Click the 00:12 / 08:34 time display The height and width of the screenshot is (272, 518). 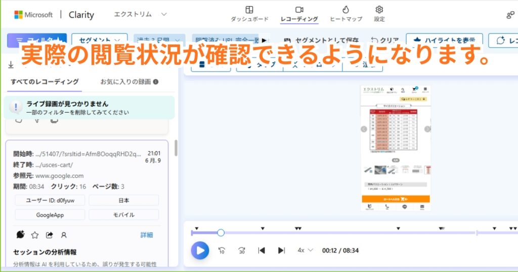coord(340,251)
